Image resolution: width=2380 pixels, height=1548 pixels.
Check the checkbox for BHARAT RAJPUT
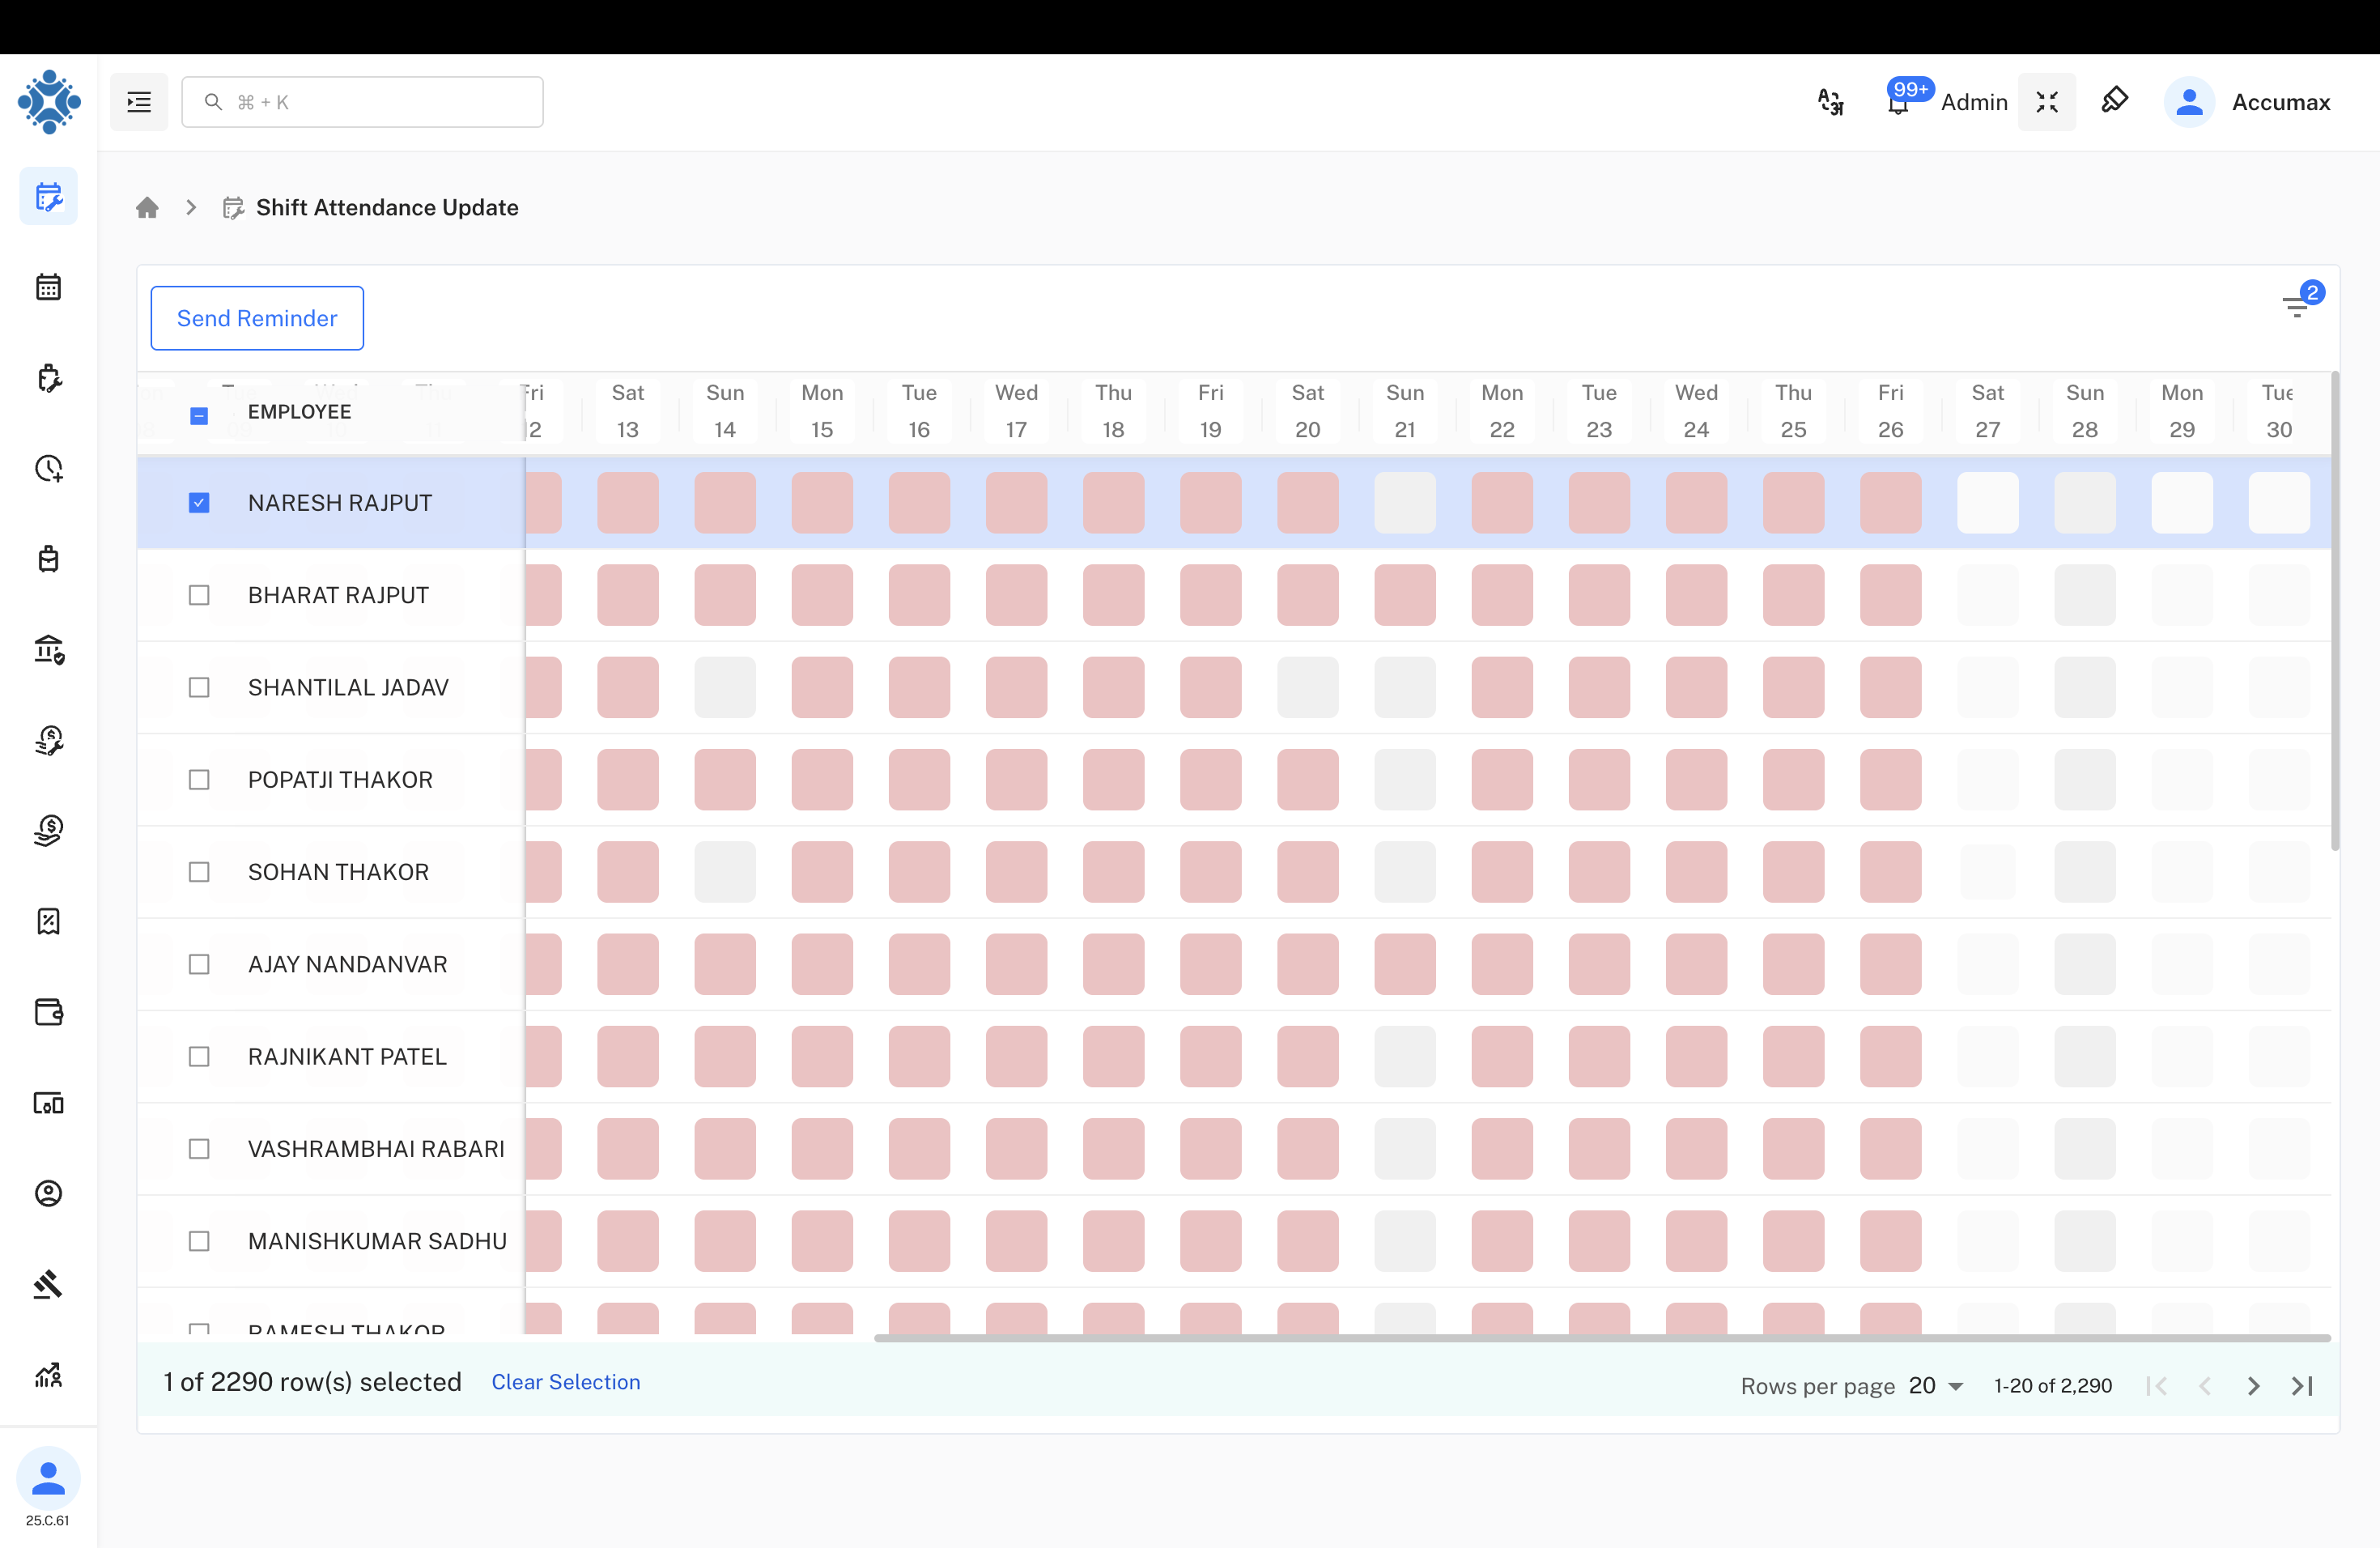click(x=199, y=594)
